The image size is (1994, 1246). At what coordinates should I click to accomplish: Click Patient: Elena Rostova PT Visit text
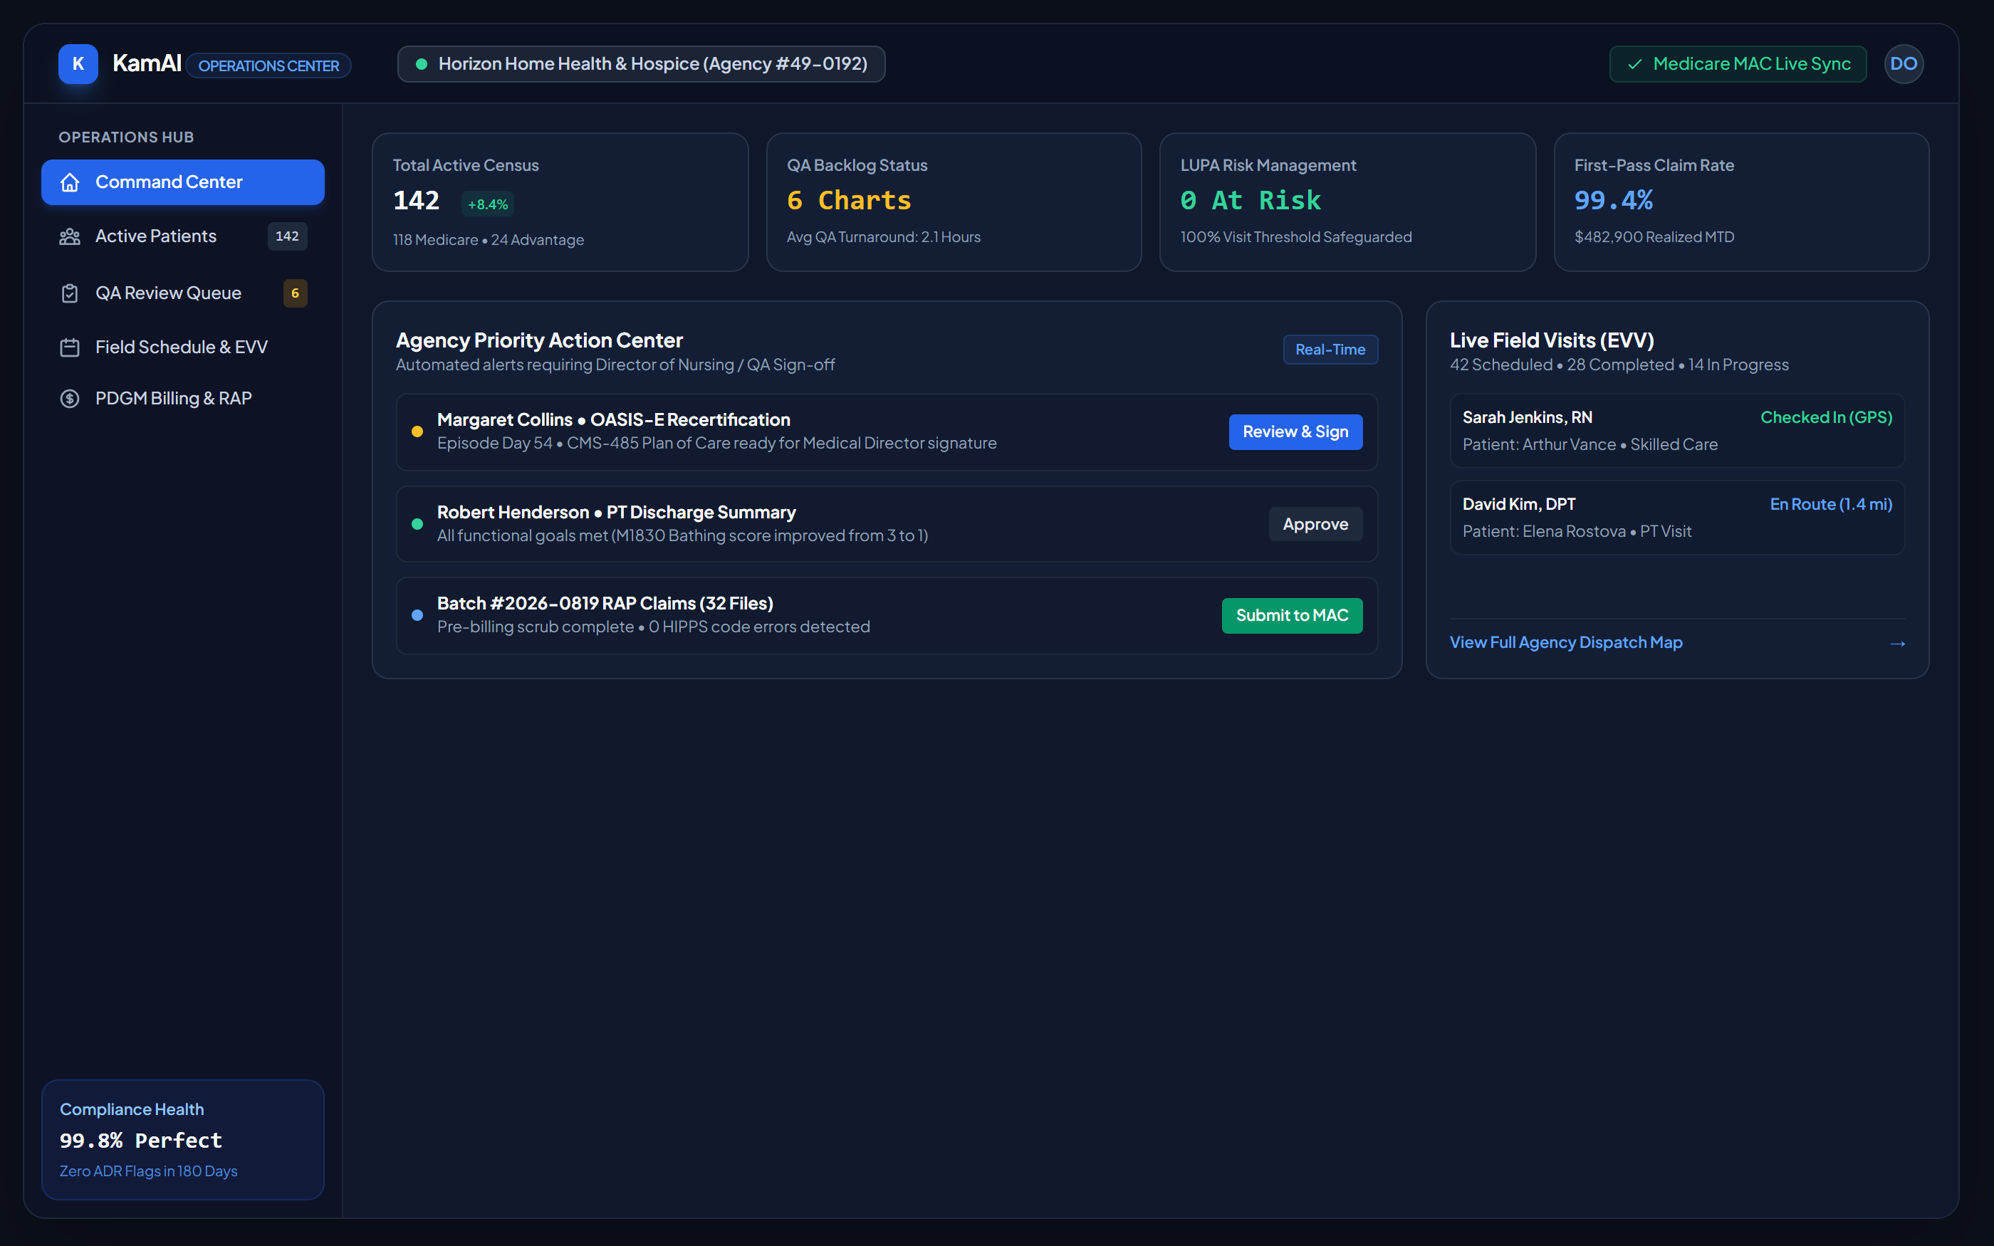click(x=1576, y=532)
